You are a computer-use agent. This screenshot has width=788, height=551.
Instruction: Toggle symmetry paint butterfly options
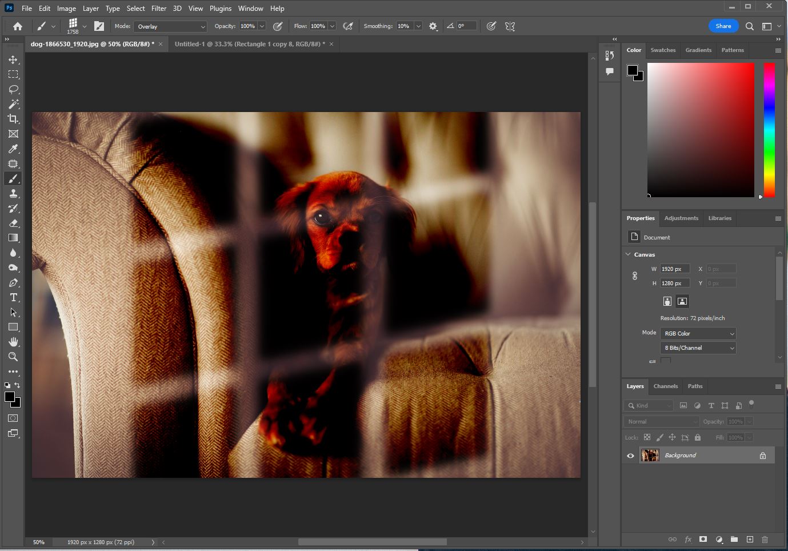coord(510,26)
